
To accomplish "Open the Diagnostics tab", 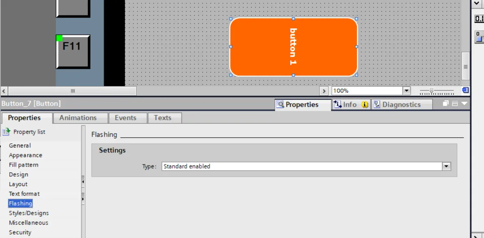I will (x=401, y=105).
